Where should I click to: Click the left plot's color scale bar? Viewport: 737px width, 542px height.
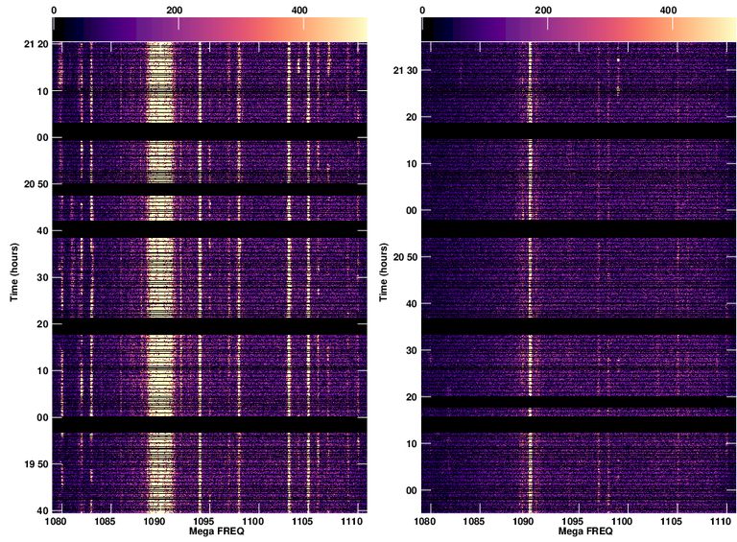[x=209, y=30]
